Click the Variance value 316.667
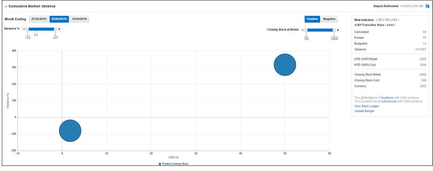 click(420, 49)
